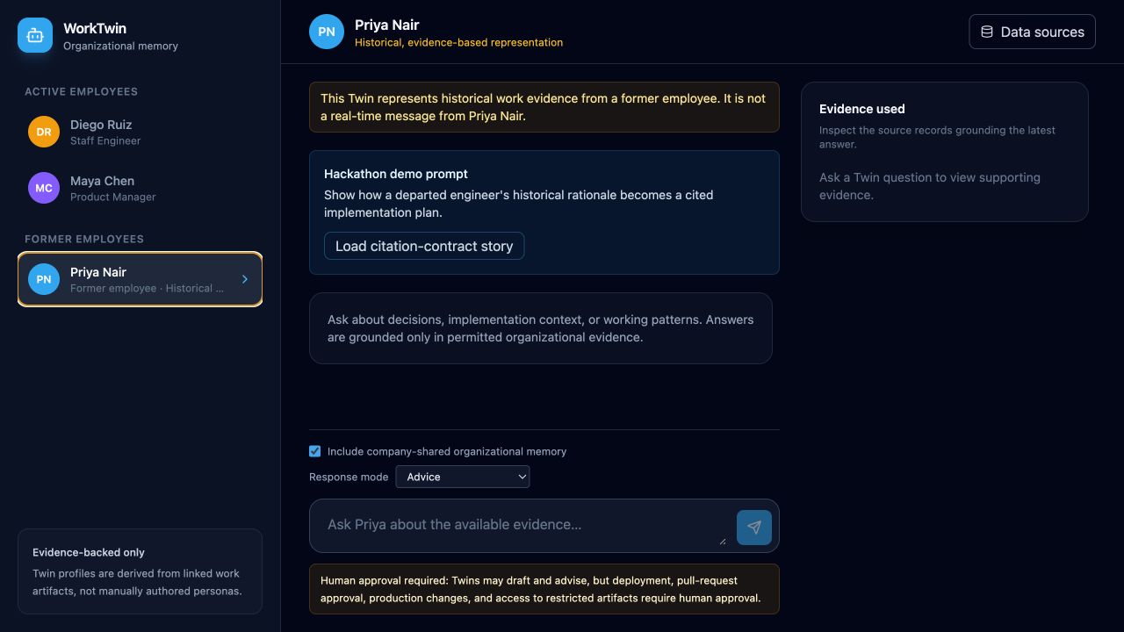Select Diego Ruiz Staff Engineer
The height and width of the screenshot is (632, 1124).
[x=140, y=132]
